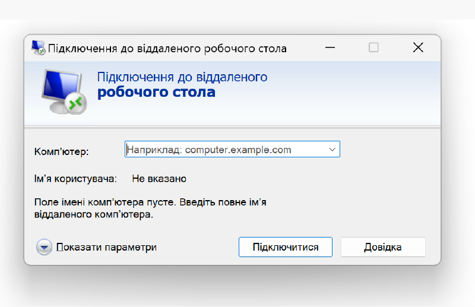Click the Remote Desktop icon in title bar
The height and width of the screenshot is (307, 475).
(x=38, y=48)
